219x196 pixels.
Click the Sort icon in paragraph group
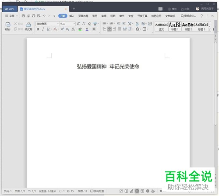[x=137, y=24]
